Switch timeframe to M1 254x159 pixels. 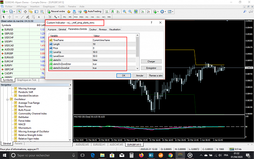click(65, 17)
